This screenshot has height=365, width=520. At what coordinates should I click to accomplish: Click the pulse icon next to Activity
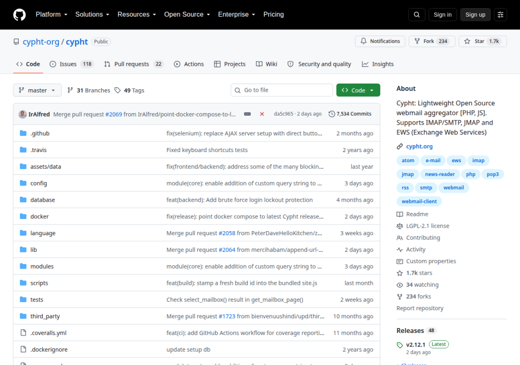pos(400,249)
